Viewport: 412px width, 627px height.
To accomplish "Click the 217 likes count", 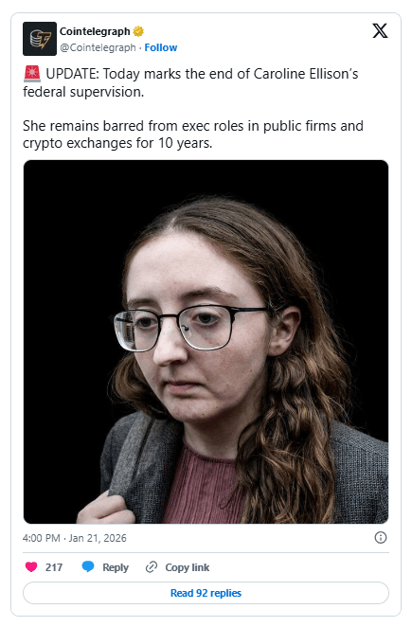I will [54, 567].
